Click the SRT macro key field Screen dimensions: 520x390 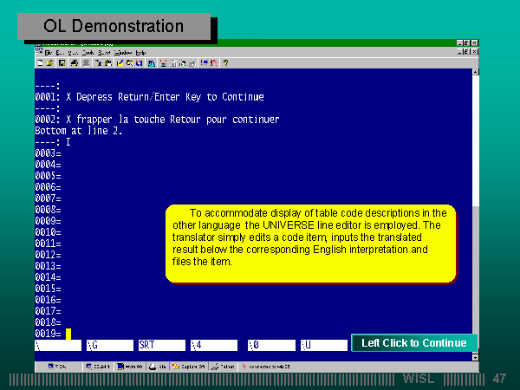[x=160, y=345]
